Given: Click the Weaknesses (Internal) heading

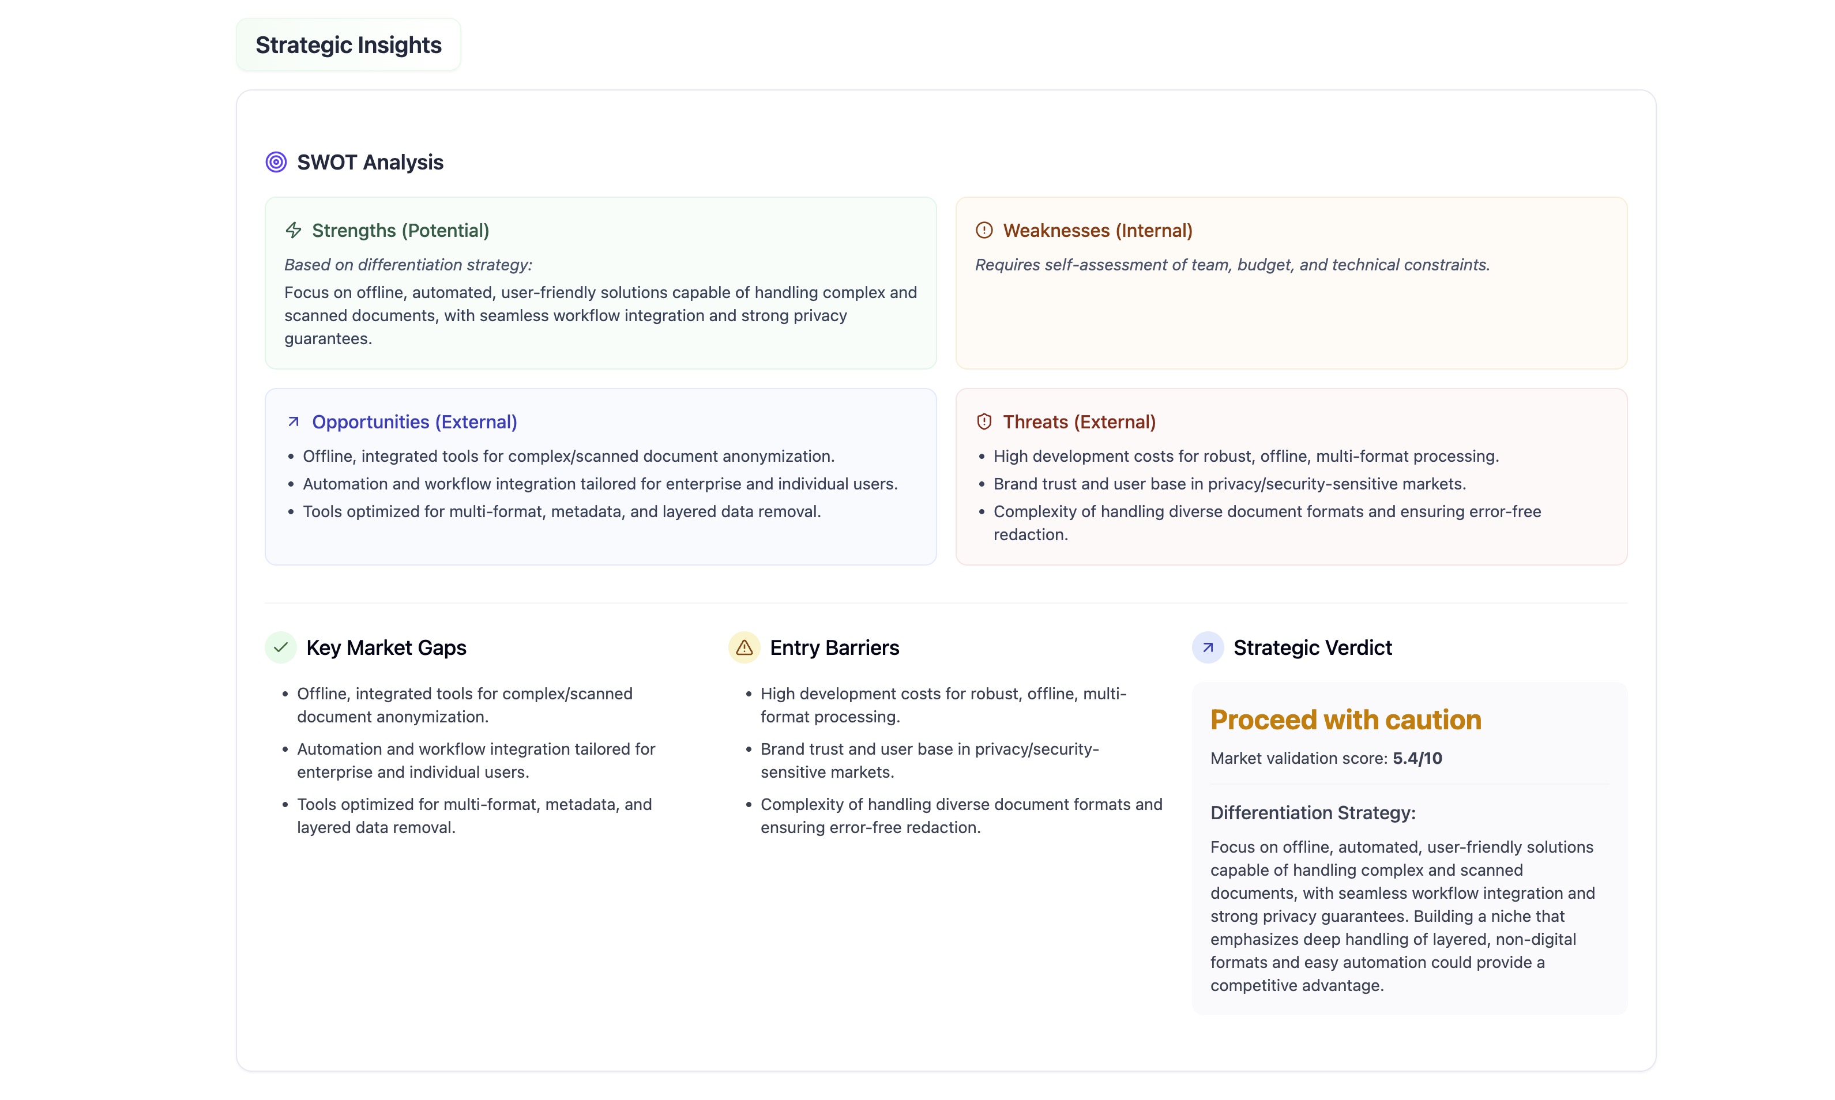Looking at the screenshot, I should [1097, 231].
